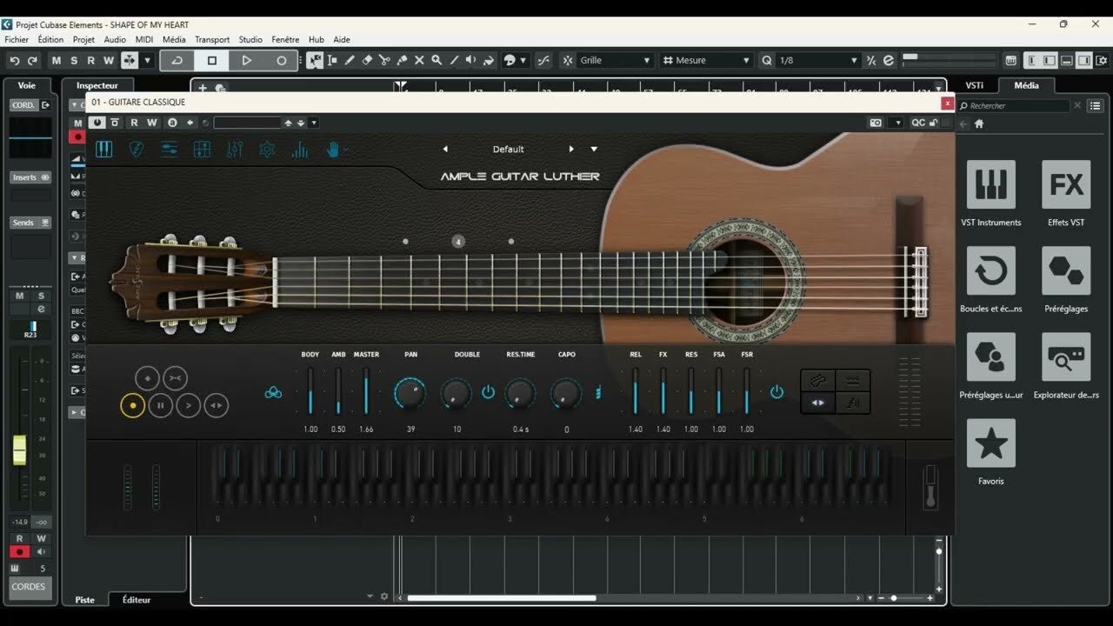Select the Mute X tool
The height and width of the screenshot is (626, 1113).
pyautogui.click(x=419, y=60)
